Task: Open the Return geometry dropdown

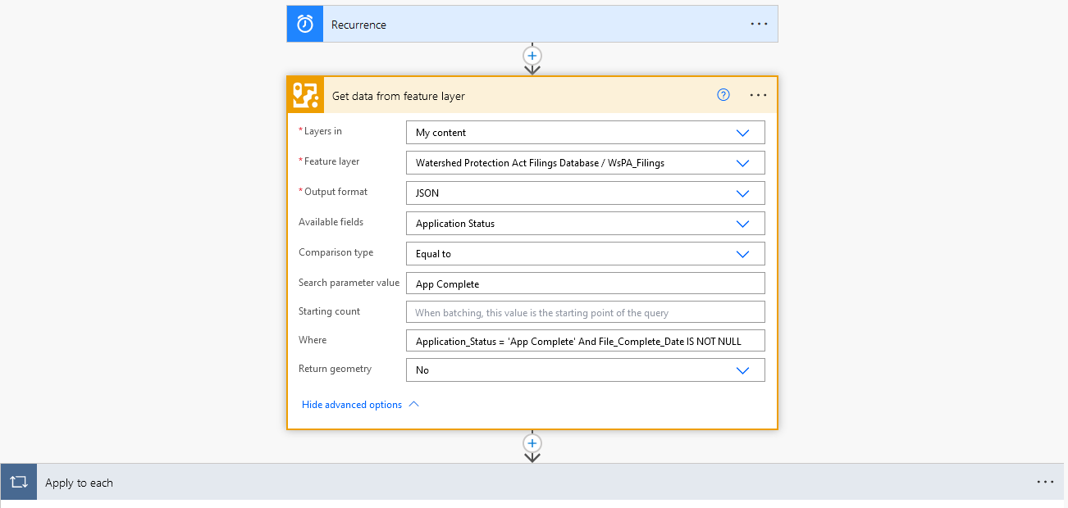Action: click(x=742, y=370)
